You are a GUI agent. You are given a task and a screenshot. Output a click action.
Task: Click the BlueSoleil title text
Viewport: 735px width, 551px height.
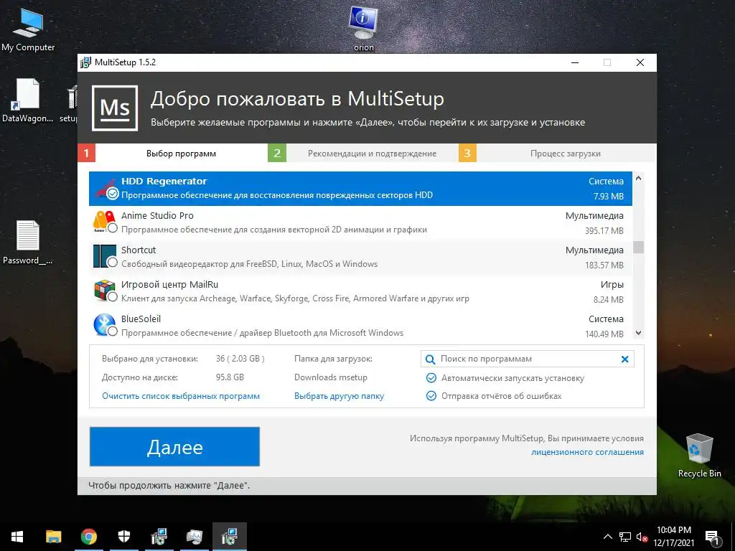click(141, 319)
